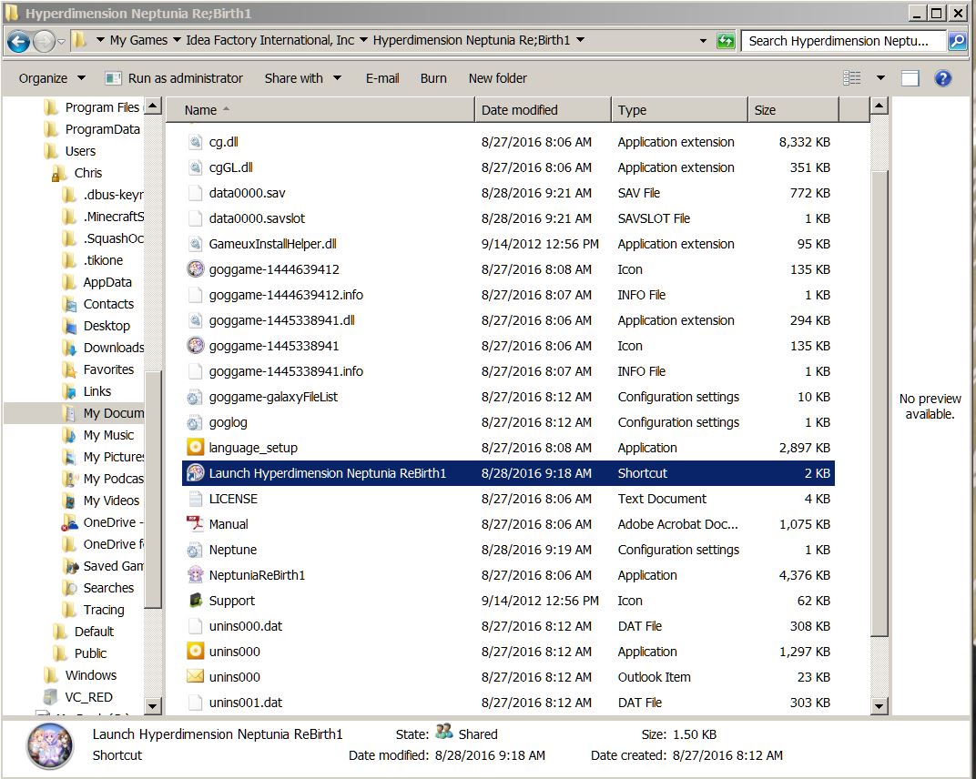
Task: Click the NeptuniaReBirth1 application icon
Action: [x=196, y=575]
